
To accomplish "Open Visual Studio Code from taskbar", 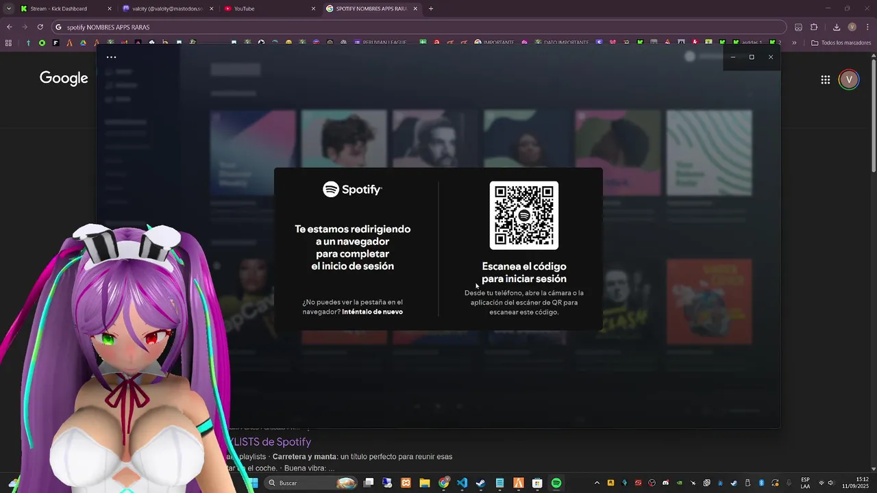I will 462,483.
